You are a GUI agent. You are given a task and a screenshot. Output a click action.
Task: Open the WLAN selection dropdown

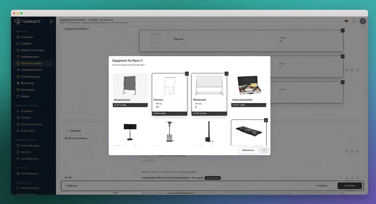[x=340, y=178]
